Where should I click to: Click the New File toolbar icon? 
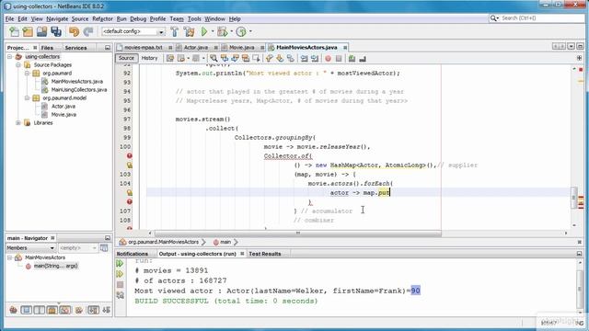click(x=15, y=32)
